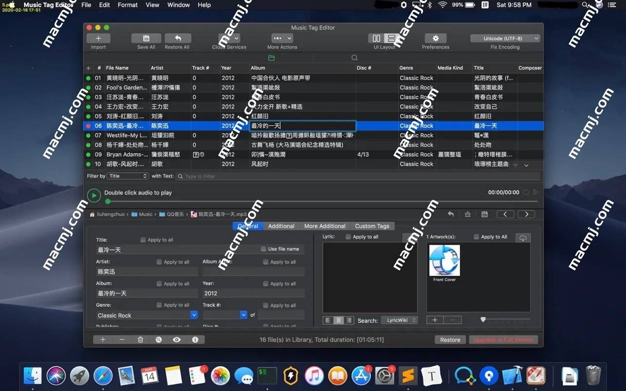Remove artwork with the minus button
The image size is (626, 391).
[453, 320]
